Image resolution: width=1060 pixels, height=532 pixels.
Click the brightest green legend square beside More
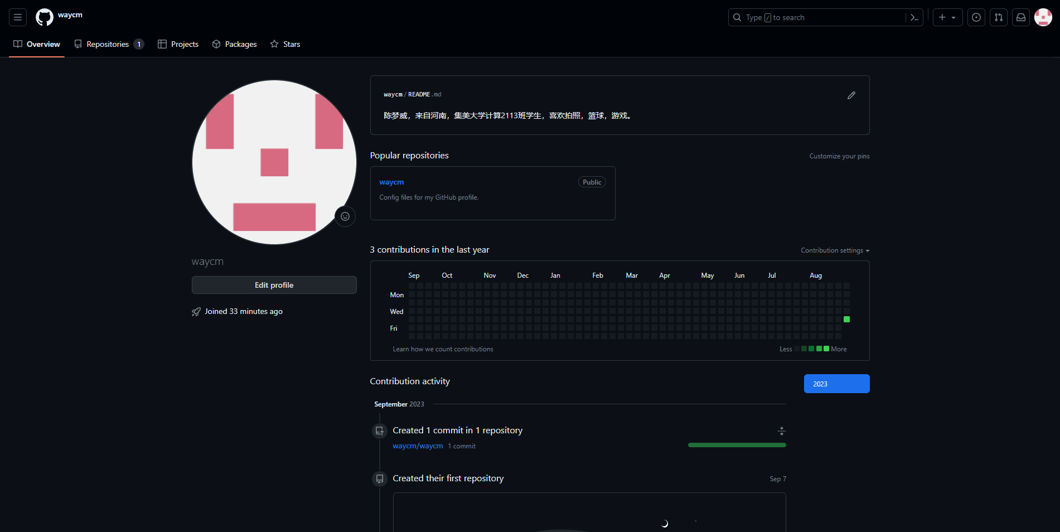click(826, 349)
